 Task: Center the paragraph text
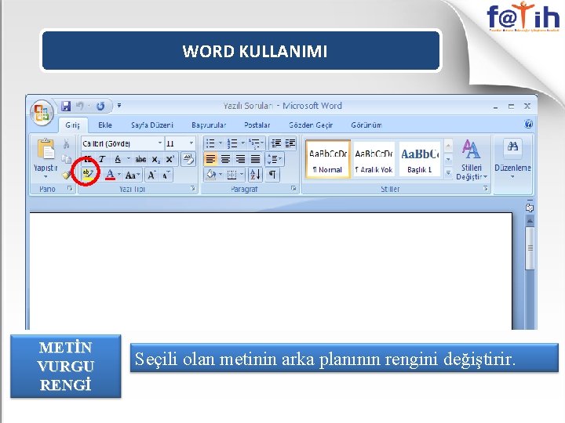click(x=225, y=159)
